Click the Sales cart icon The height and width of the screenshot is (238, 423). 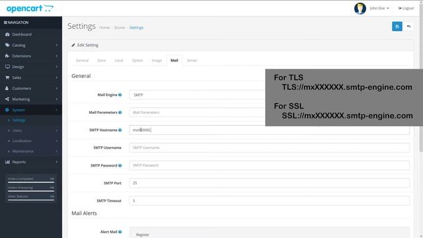tap(7, 77)
